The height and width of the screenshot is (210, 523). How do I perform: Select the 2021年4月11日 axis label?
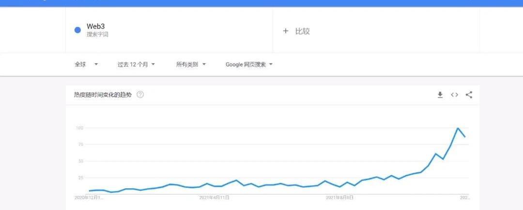[215, 197]
